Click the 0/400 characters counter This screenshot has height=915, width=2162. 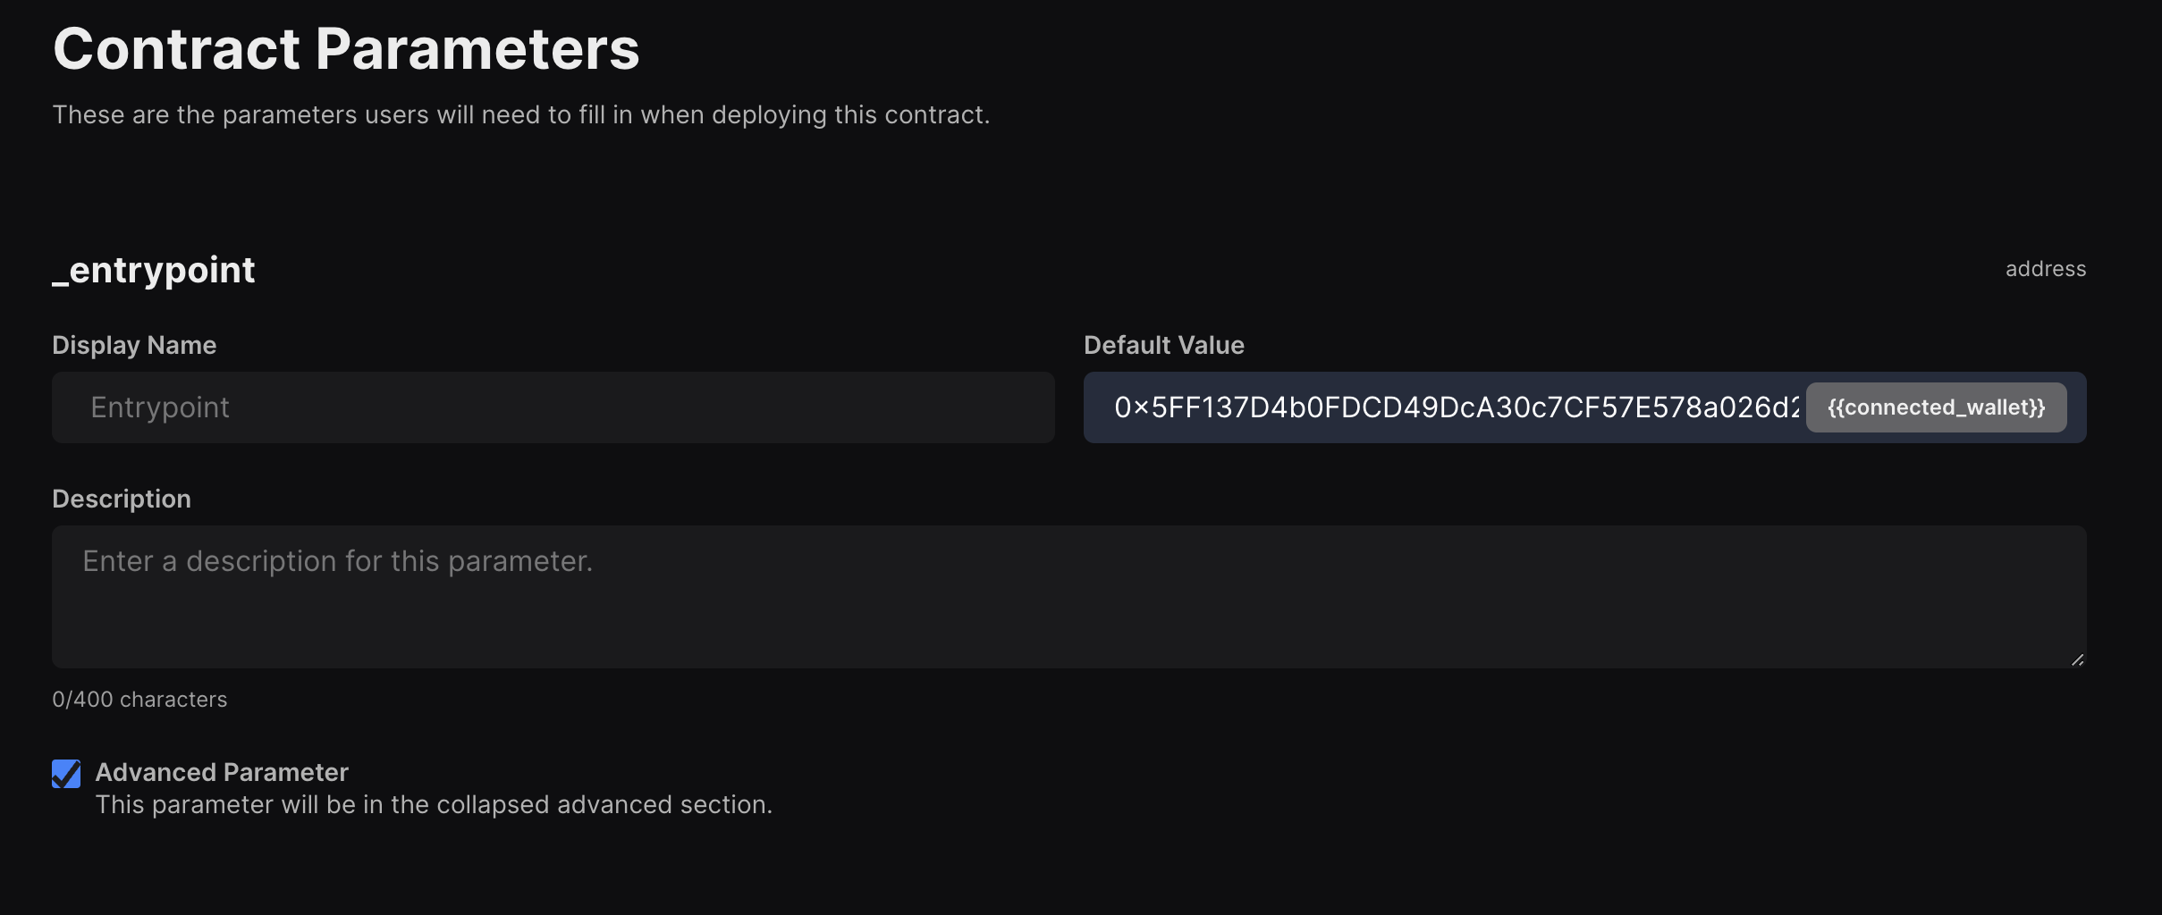point(139,699)
